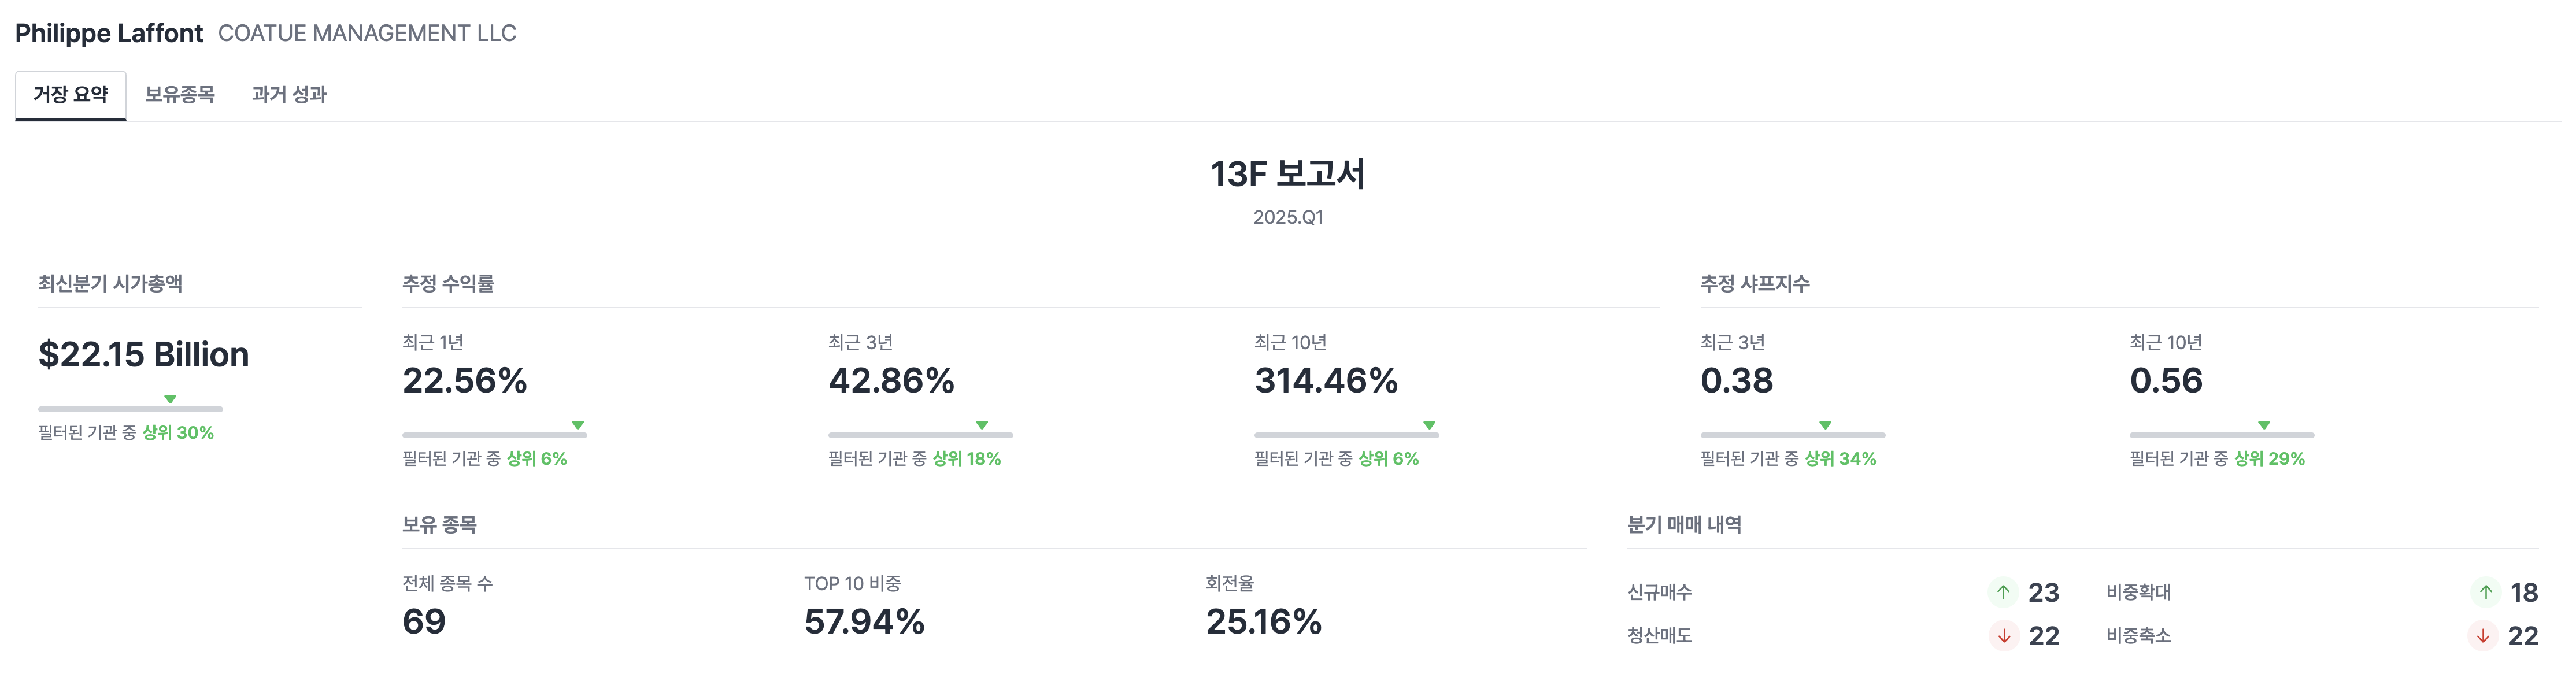The width and height of the screenshot is (2576, 696).
Task: Click red down arrow beside 비중축소
Action: [x=2482, y=636]
